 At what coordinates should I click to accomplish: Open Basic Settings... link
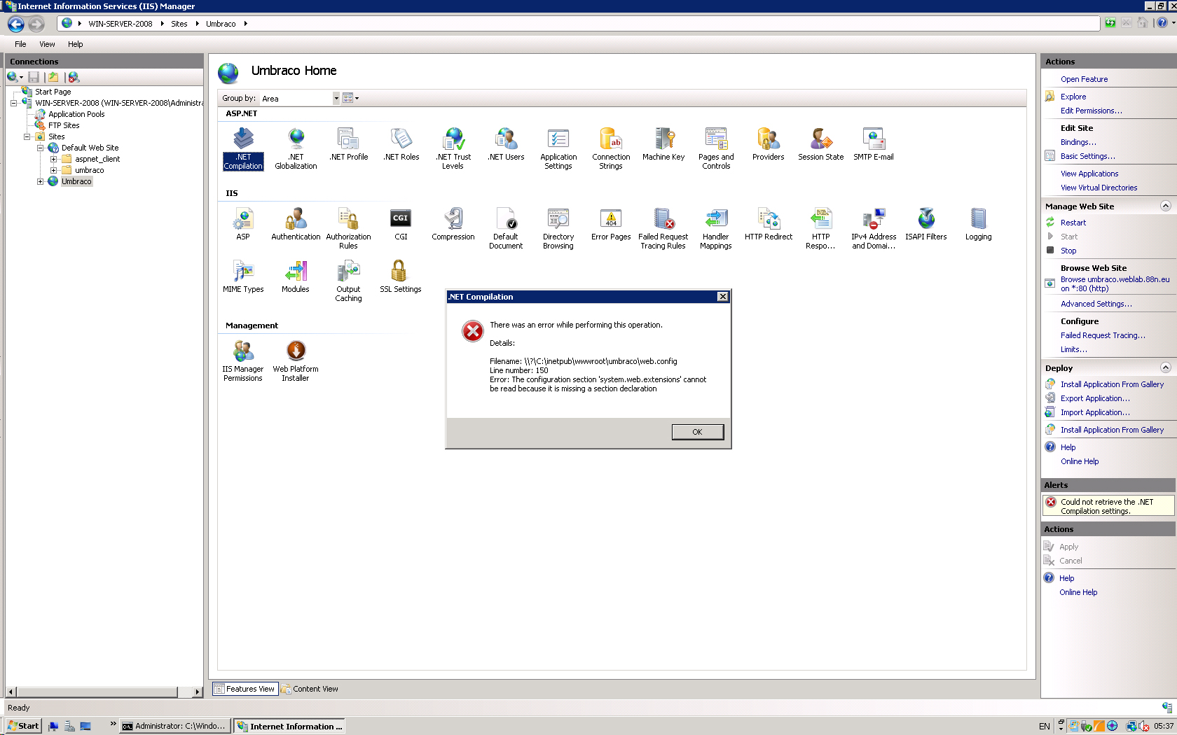click(1087, 156)
